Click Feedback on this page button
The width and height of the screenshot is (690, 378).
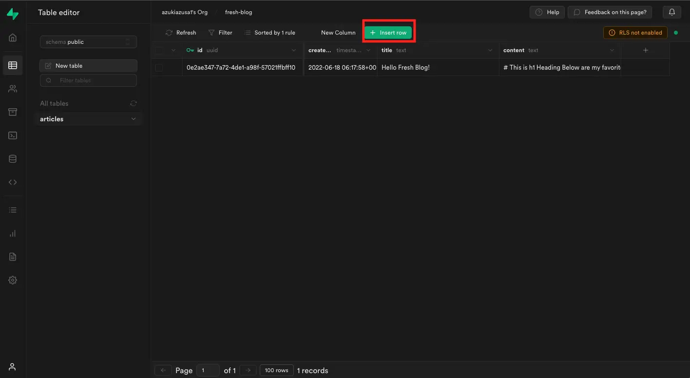610,12
